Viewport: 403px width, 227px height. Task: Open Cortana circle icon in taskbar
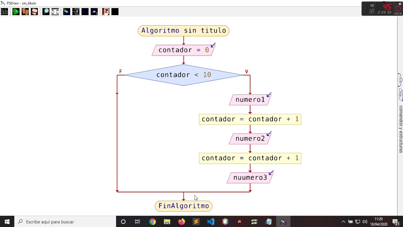[123, 222]
